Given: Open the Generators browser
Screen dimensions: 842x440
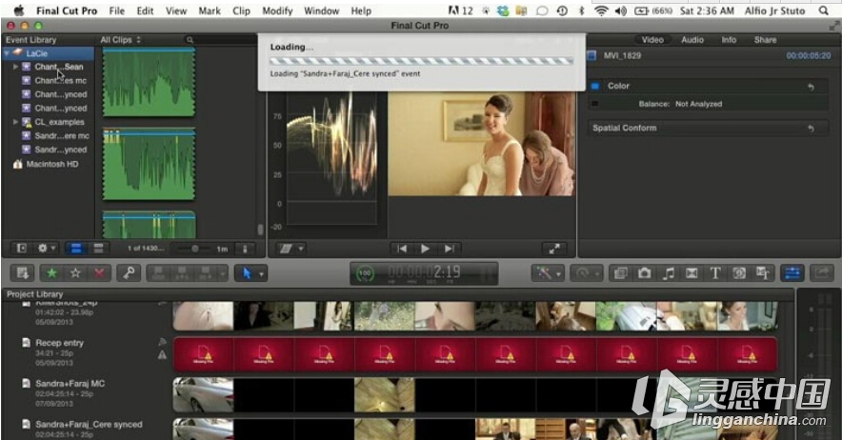Looking at the screenshot, I should click(739, 273).
